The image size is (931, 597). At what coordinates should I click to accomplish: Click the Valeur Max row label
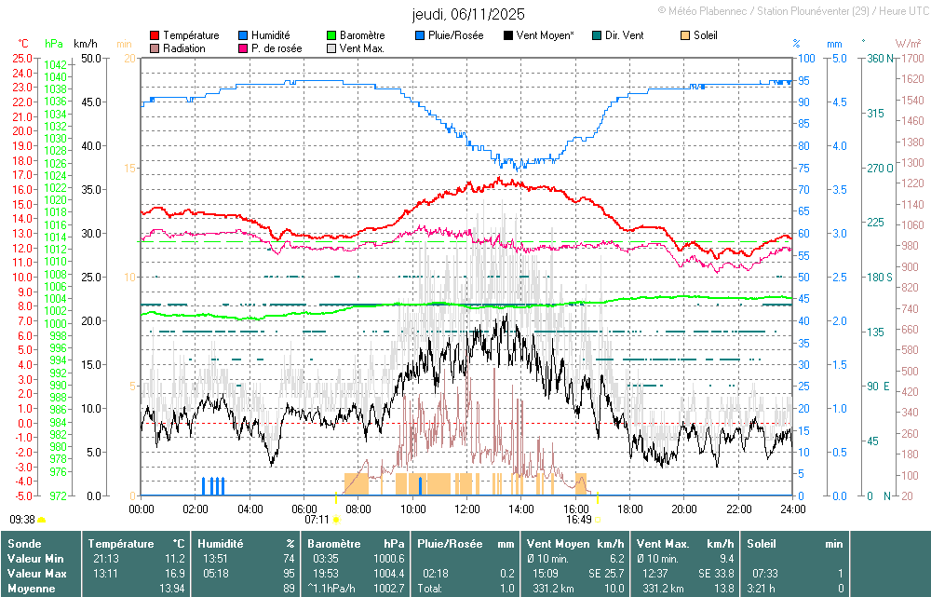(x=34, y=573)
